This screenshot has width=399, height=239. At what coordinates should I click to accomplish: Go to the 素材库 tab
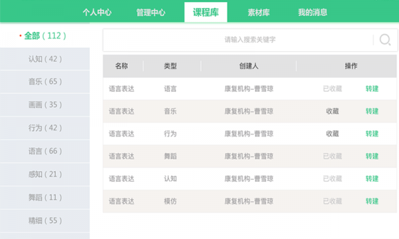point(259,12)
